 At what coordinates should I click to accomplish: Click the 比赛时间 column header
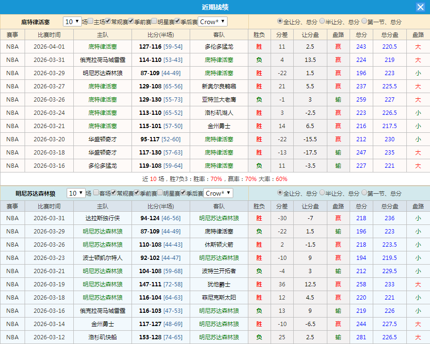point(49,34)
